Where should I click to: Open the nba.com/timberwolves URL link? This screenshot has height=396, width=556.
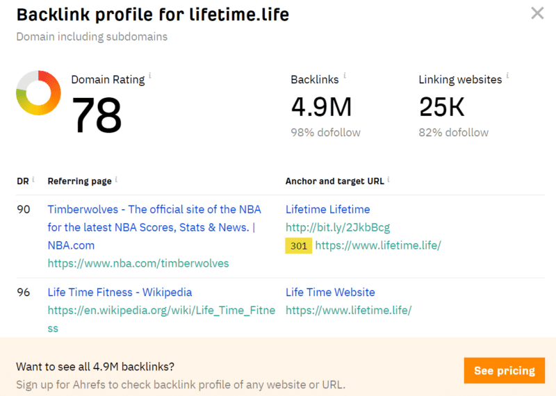138,263
